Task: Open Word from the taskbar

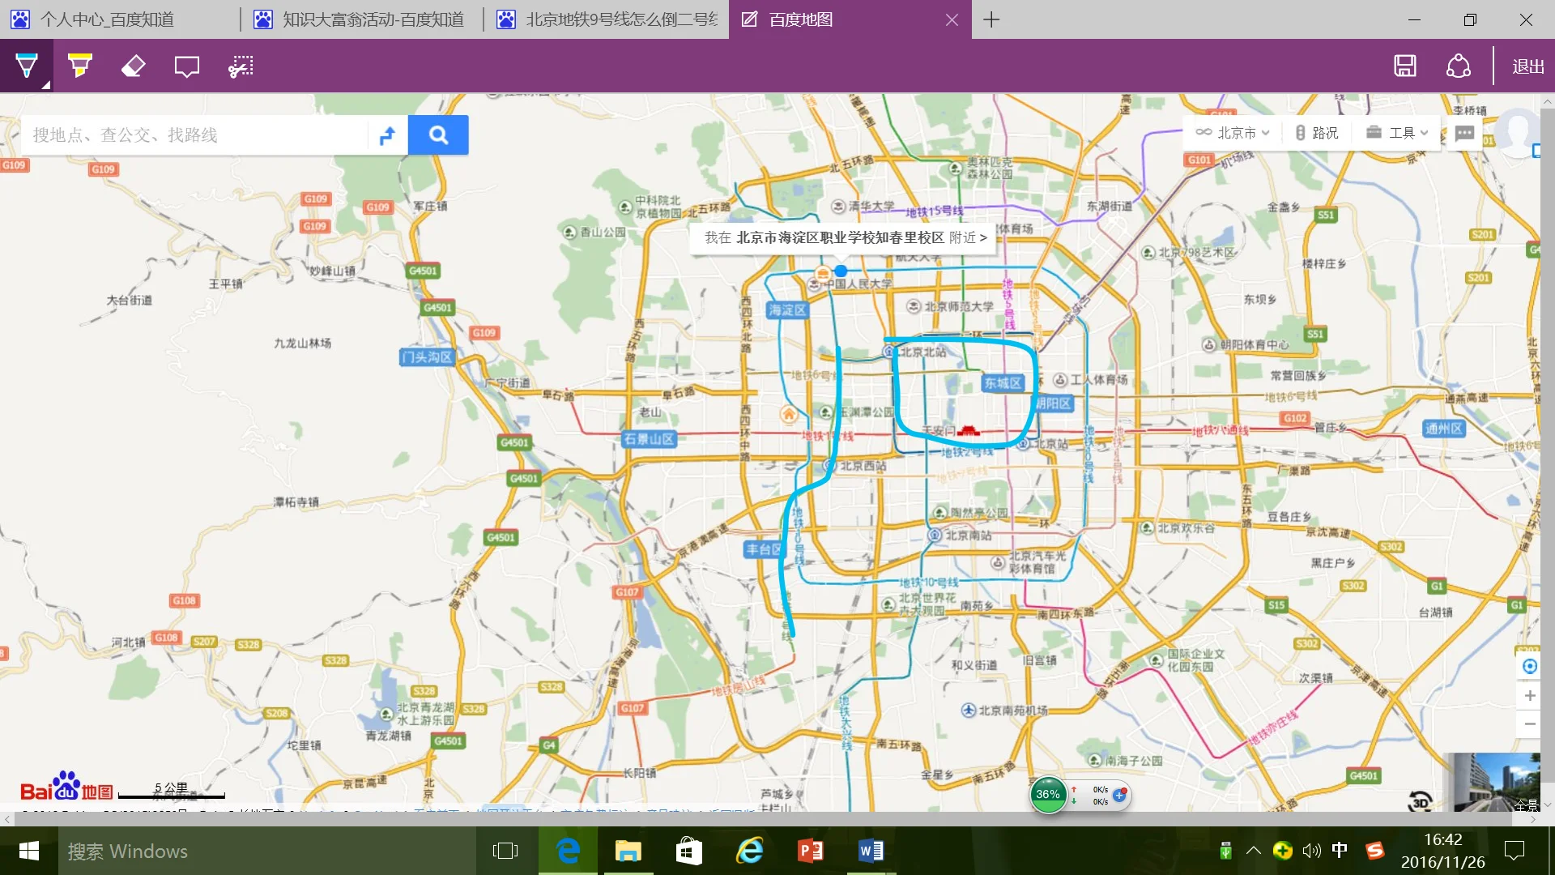Action: 871,851
